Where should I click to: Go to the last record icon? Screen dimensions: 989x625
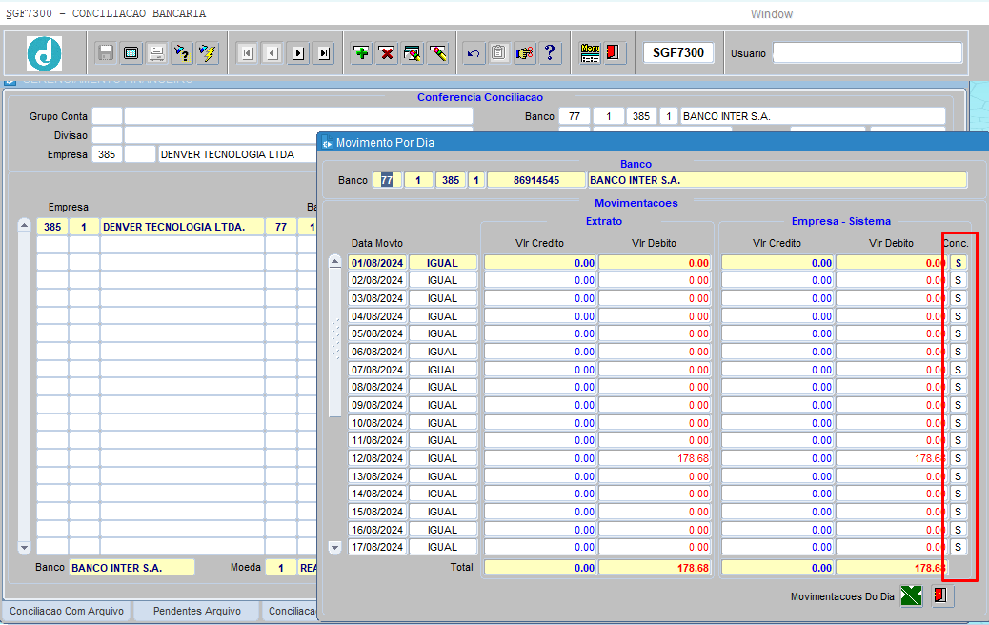click(x=324, y=53)
